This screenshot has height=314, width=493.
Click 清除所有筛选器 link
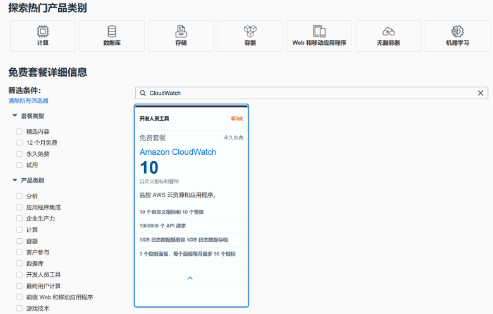pos(28,100)
